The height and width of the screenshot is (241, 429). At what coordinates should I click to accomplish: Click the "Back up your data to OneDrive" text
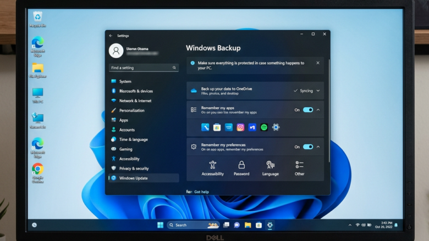click(x=227, y=89)
